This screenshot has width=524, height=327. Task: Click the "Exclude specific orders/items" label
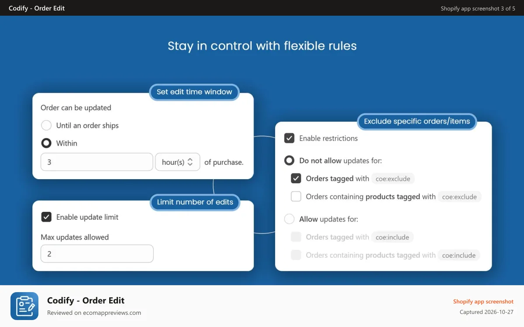(x=417, y=121)
